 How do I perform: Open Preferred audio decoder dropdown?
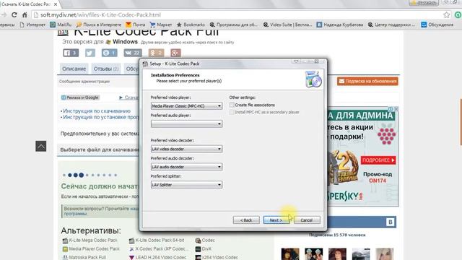pyautogui.click(x=186, y=167)
